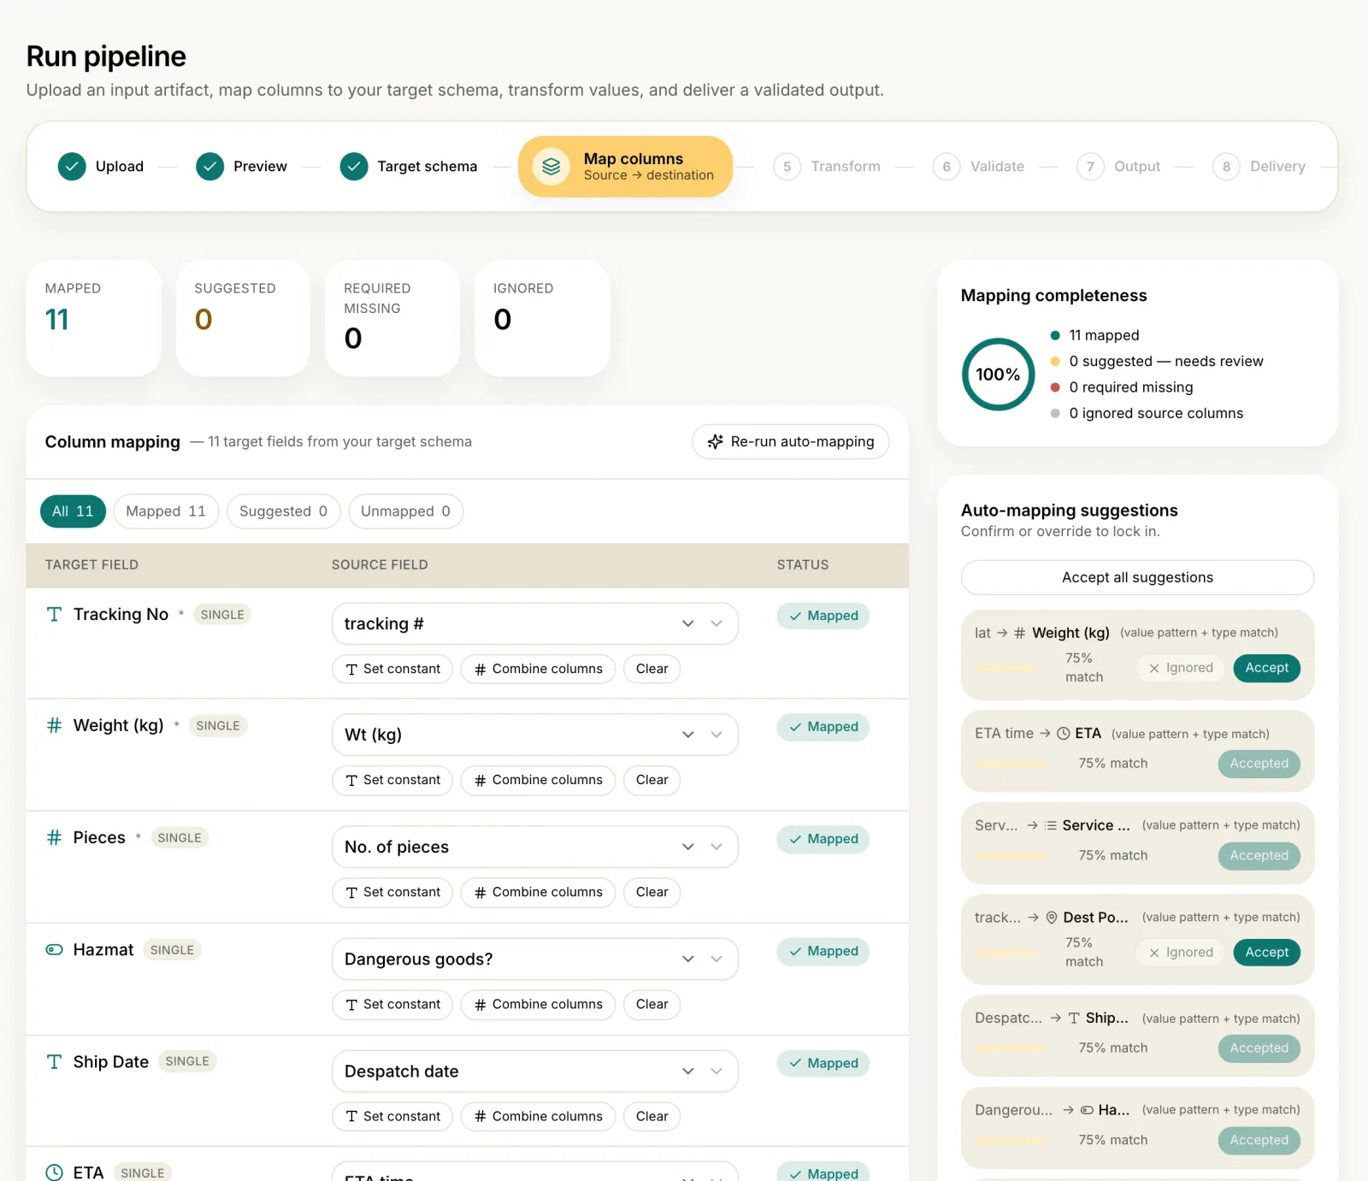
Task: Accept the track to Dest Po suggestion
Action: (x=1266, y=953)
